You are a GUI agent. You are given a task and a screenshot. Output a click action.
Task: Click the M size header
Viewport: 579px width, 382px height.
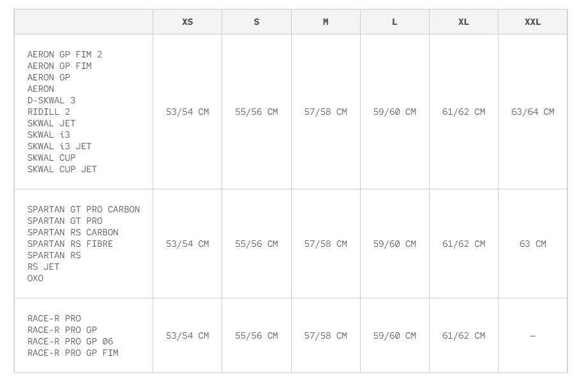(326, 22)
